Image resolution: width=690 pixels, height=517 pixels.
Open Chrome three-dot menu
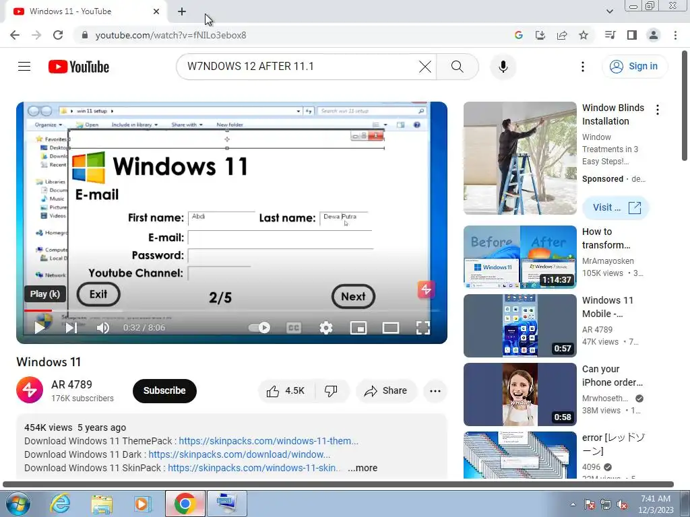point(675,35)
